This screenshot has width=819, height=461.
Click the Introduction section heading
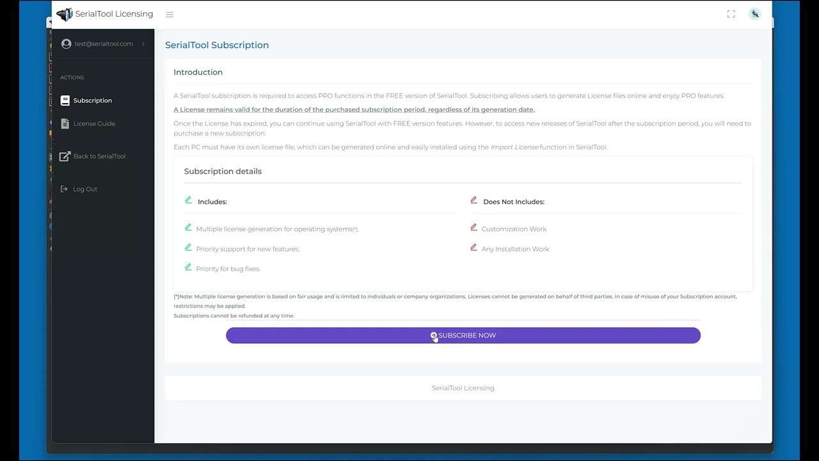click(198, 72)
